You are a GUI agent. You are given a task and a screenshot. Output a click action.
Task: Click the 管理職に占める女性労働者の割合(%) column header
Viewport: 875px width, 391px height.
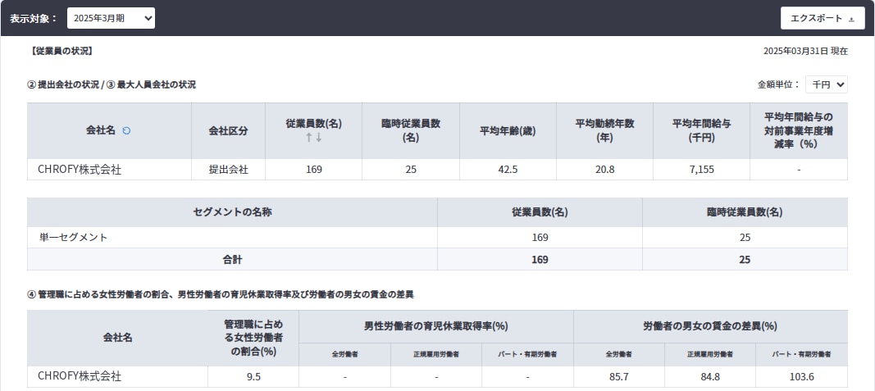tap(253, 338)
